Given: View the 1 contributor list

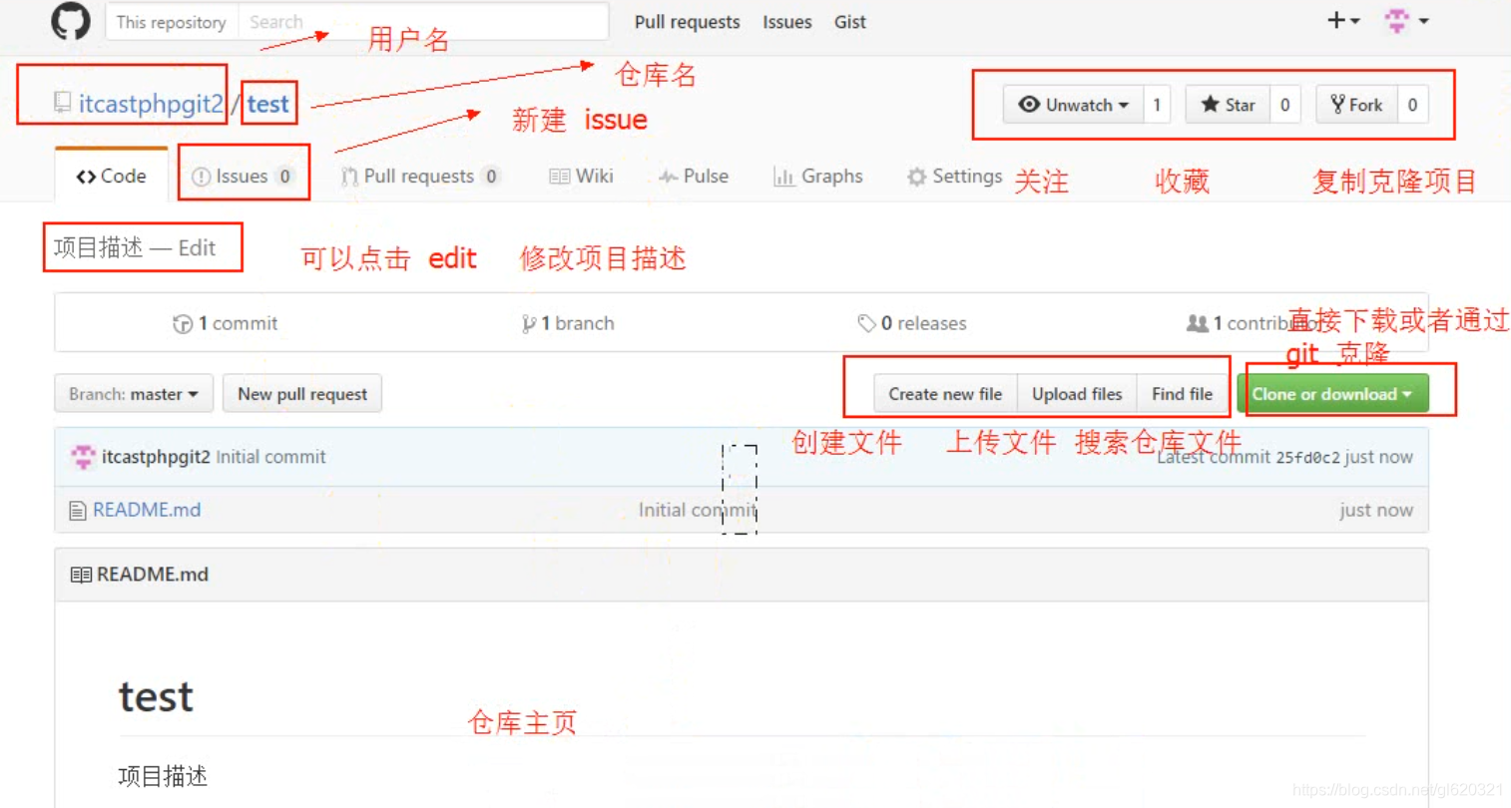Looking at the screenshot, I should (1253, 323).
